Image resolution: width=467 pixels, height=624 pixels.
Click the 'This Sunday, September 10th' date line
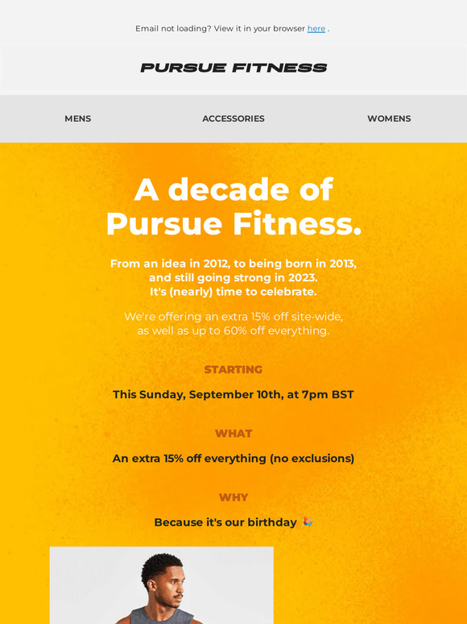pyautogui.click(x=233, y=395)
